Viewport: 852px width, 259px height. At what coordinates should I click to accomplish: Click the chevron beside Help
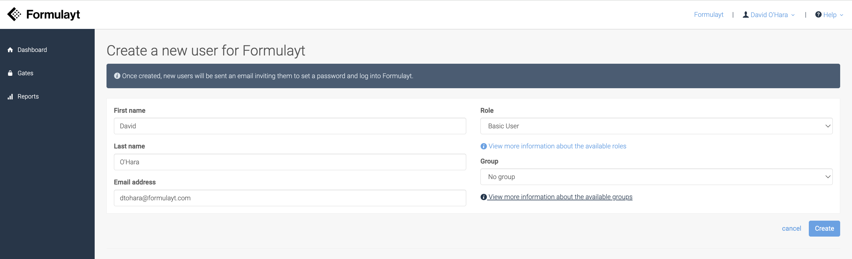click(841, 15)
